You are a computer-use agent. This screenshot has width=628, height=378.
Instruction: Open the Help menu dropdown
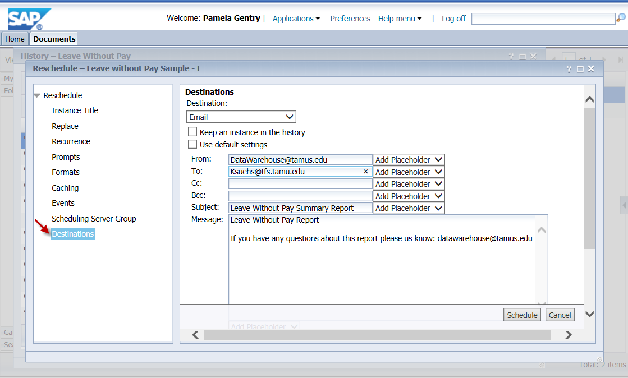point(400,19)
